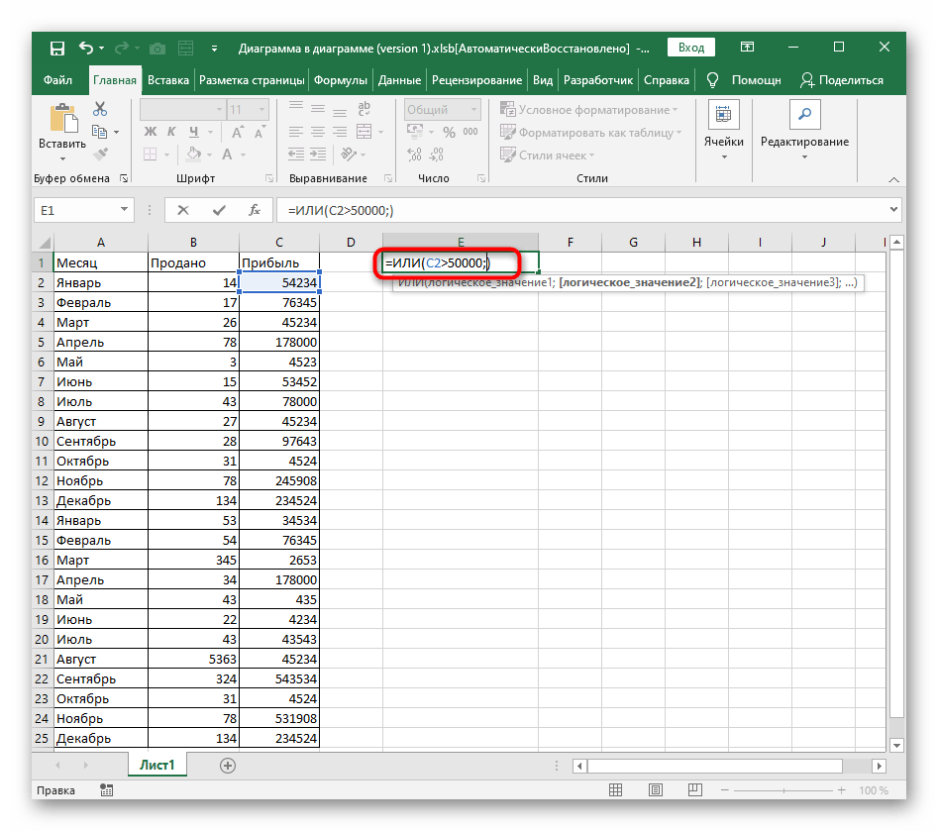Switch to the Вставка tab
This screenshot has width=938, height=831.
pos(167,80)
